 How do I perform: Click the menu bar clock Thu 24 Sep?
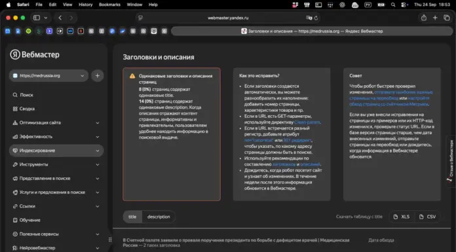click(432, 5)
